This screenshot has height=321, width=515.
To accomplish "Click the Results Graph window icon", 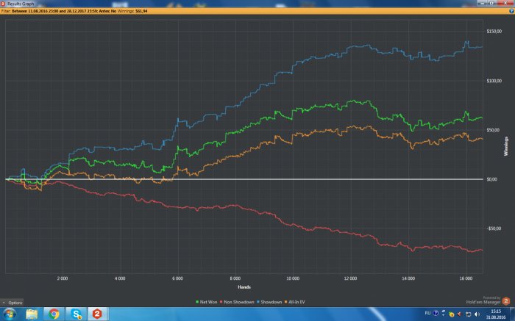I will click(x=3, y=4).
